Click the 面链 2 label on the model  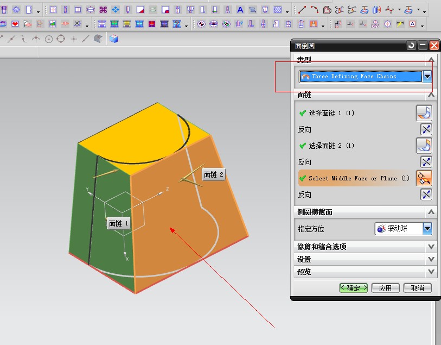point(214,174)
